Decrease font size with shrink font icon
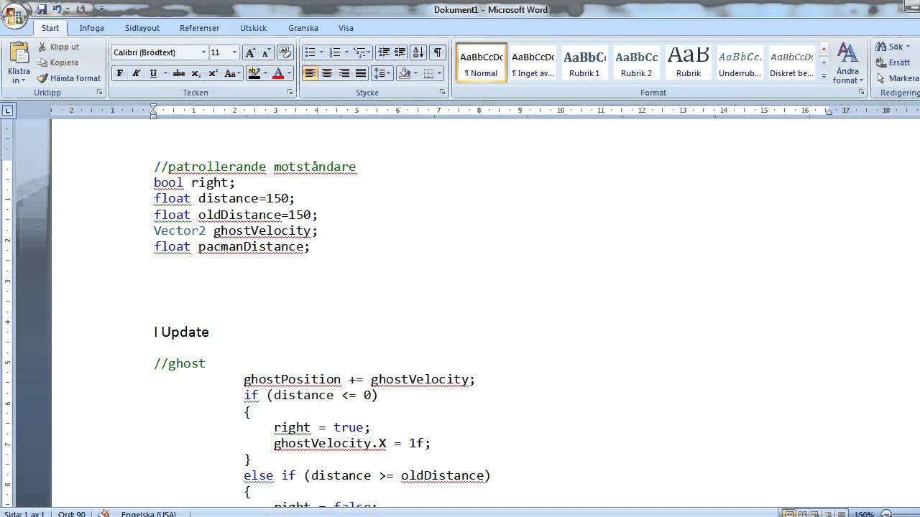This screenshot has width=920, height=517. (x=266, y=52)
